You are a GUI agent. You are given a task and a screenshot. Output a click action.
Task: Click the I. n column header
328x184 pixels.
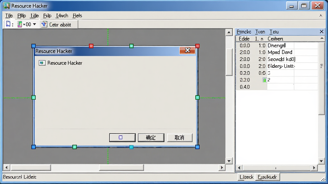point(259,39)
